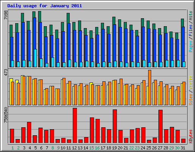The height and width of the screenshot is (152, 195).
Task: Click day label 25 on the axis
Action: [149, 148]
